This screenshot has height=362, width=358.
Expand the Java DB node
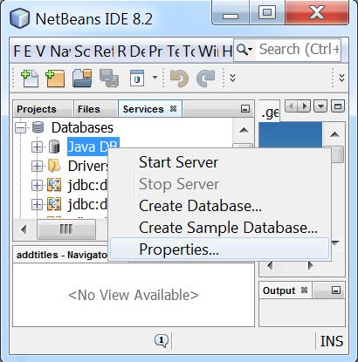pyautogui.click(x=37, y=147)
